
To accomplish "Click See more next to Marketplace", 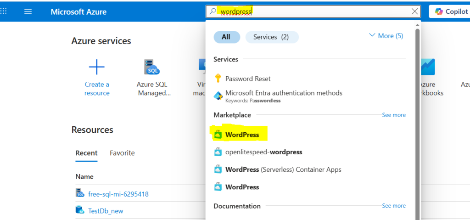I will click(393, 115).
